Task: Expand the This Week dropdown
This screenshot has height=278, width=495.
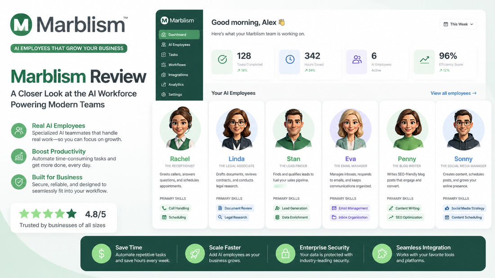Action: pos(458,24)
